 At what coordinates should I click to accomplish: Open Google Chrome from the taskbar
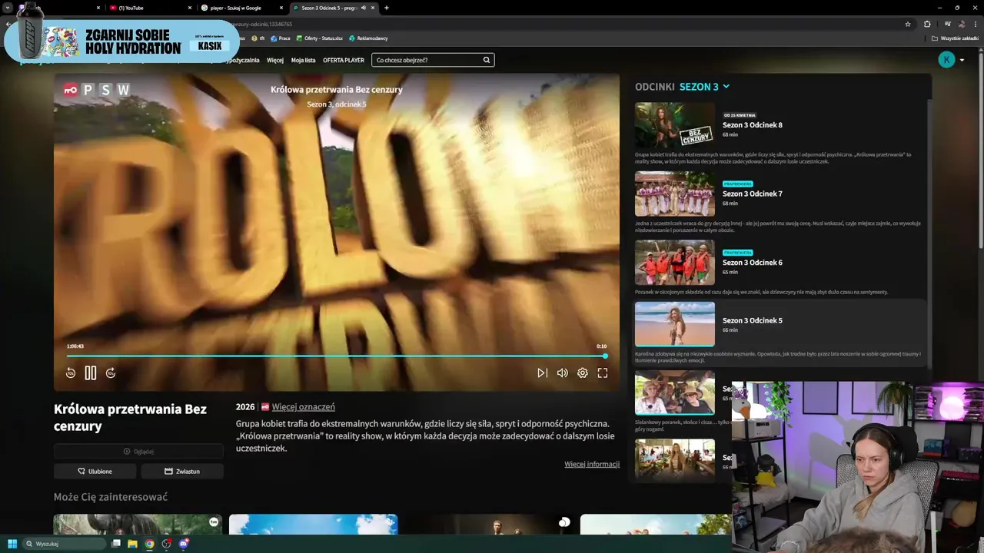pos(149,544)
